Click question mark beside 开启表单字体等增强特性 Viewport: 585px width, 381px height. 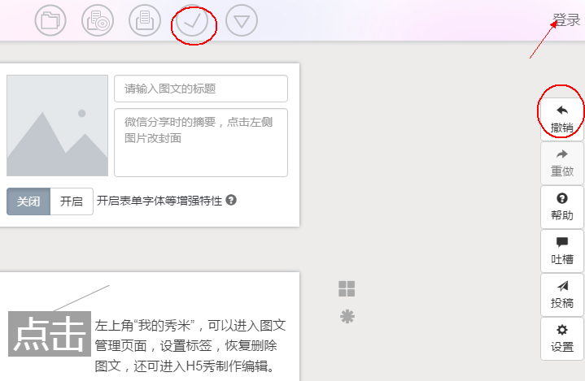pos(231,200)
